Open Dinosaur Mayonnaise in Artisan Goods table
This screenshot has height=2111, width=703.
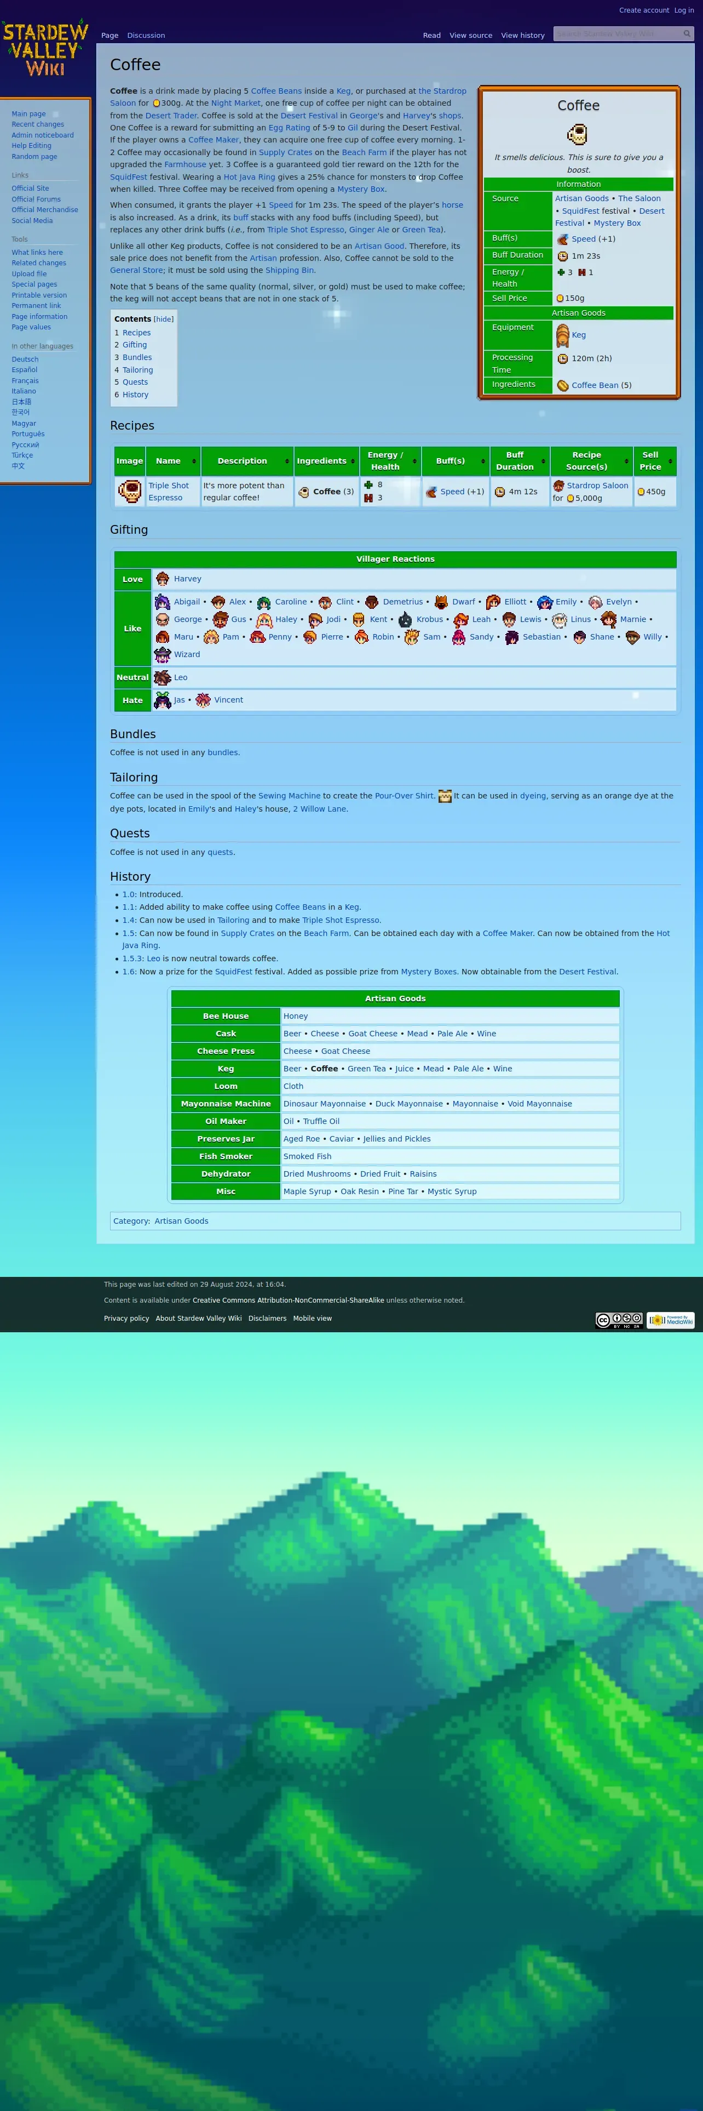325,1104
